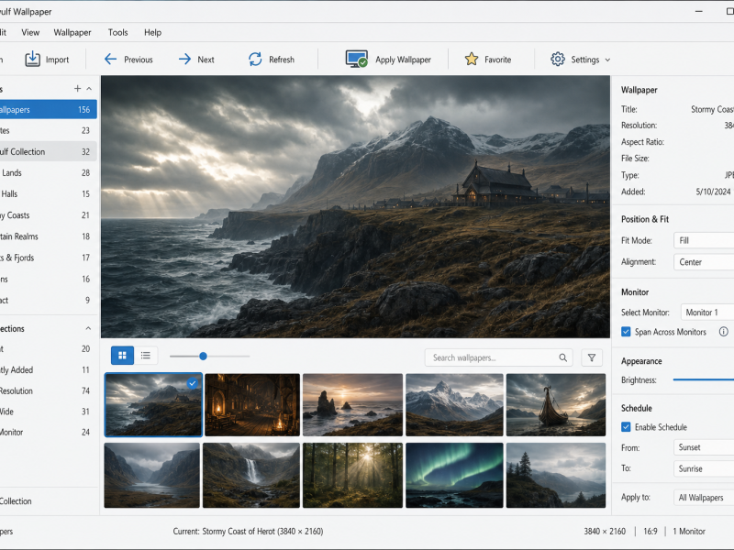Click the Refresh circular arrows icon
The height and width of the screenshot is (550, 734).
[255, 59]
